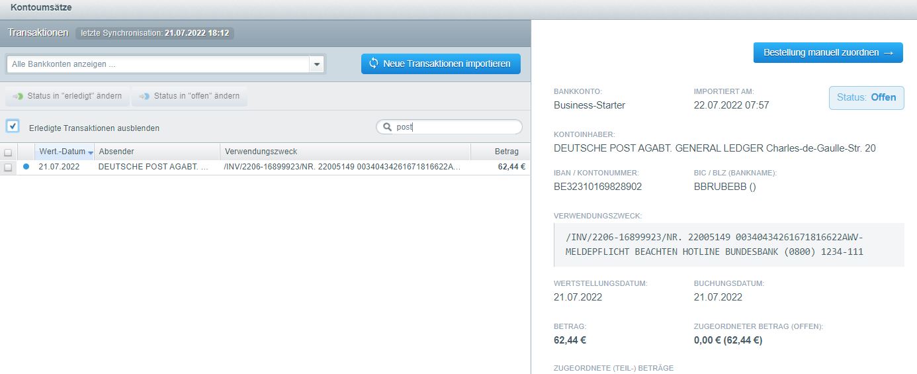Click the 'Status: Offen' badge
Image resolution: width=917 pixels, height=374 pixels.
(x=867, y=97)
